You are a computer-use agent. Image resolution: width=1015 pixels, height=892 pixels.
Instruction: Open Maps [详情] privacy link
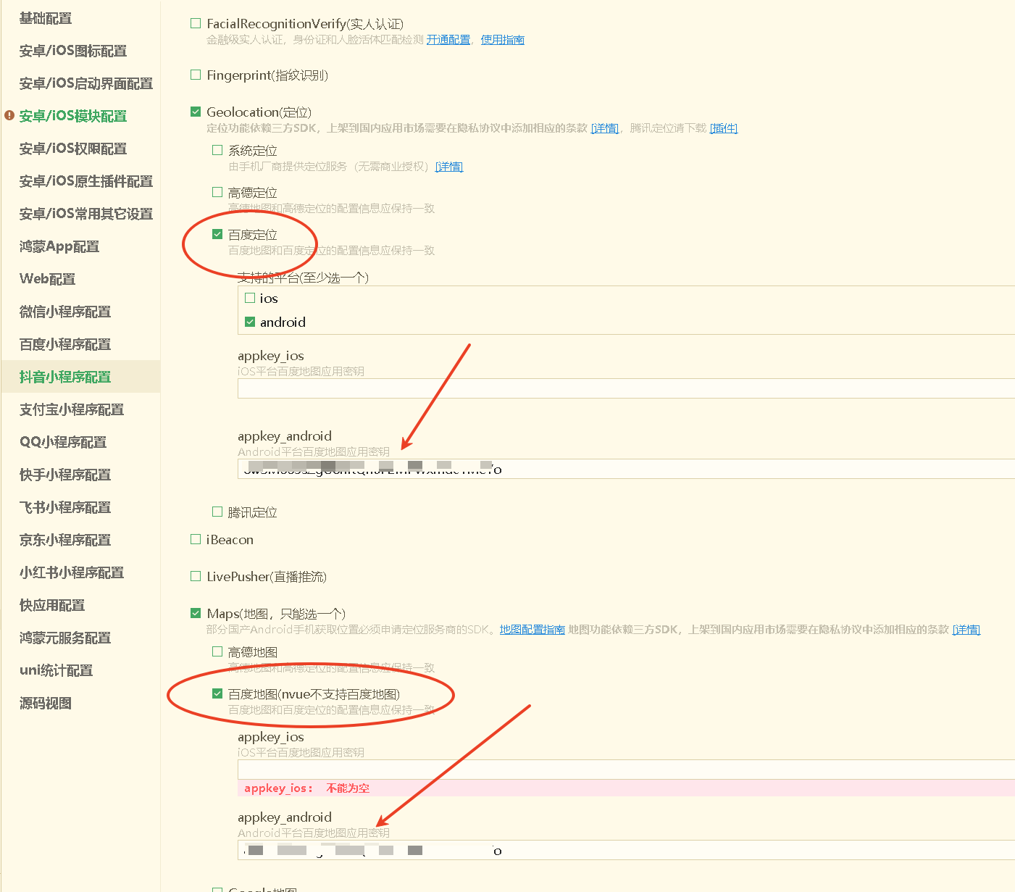(x=966, y=630)
